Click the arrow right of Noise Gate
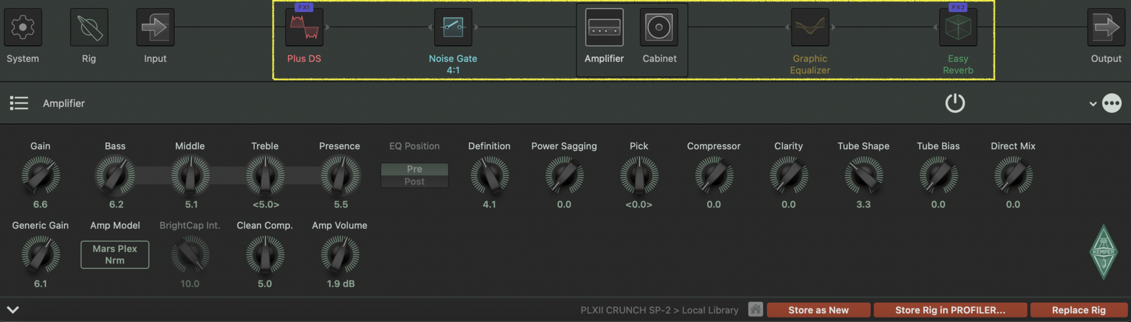Screen dimensions: 1131x322 [x=476, y=27]
